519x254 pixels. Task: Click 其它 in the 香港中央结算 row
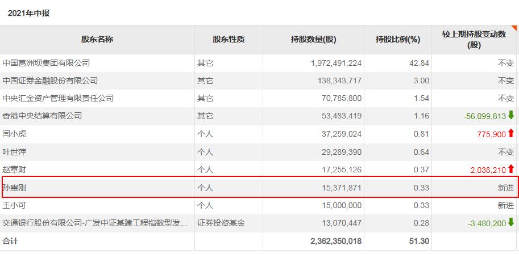point(205,116)
